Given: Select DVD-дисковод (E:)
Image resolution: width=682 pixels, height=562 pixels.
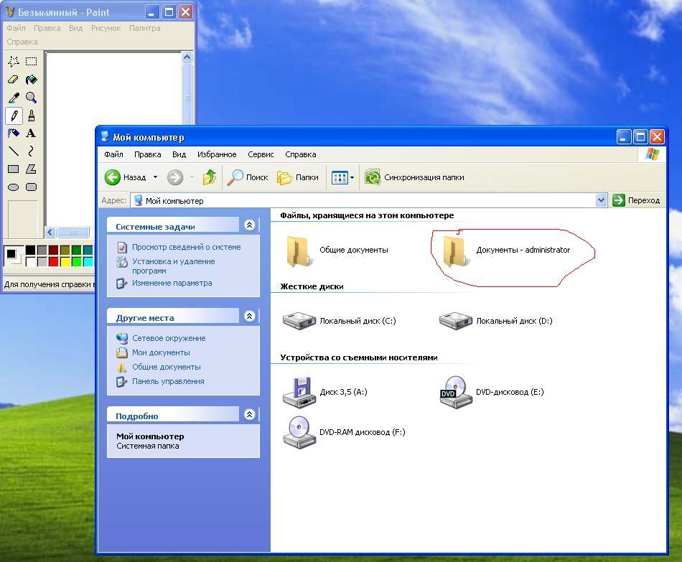Looking at the screenshot, I should (x=492, y=392).
